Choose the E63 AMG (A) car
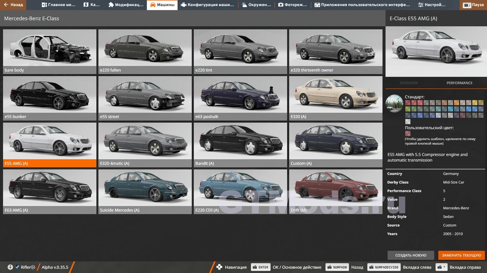Viewport: 487px width, 273px height. coord(50,192)
